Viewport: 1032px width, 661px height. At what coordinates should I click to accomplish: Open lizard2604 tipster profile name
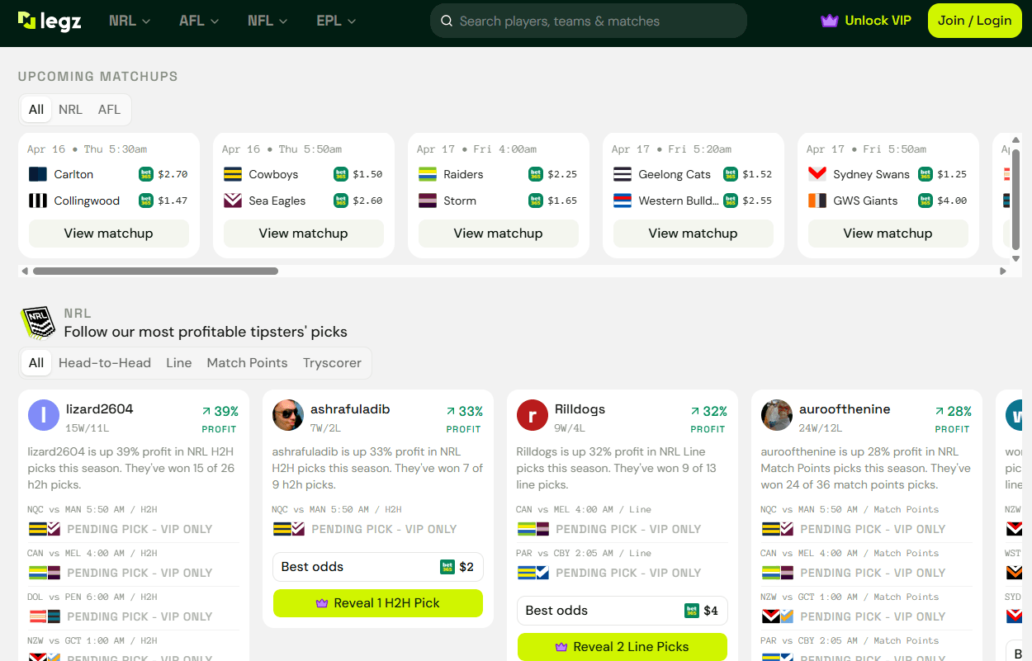(99, 409)
